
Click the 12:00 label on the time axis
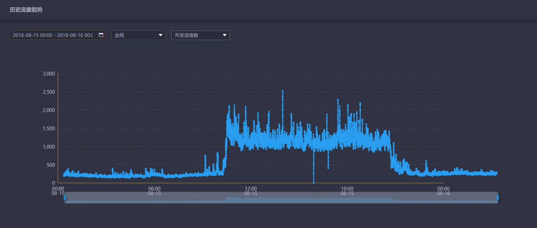click(251, 189)
